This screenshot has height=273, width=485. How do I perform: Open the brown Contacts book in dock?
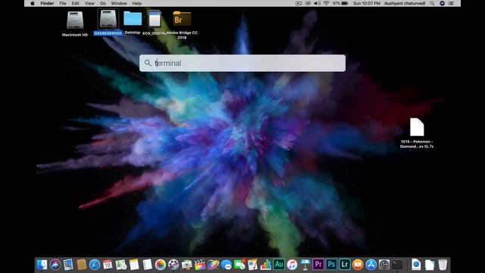pos(81,265)
